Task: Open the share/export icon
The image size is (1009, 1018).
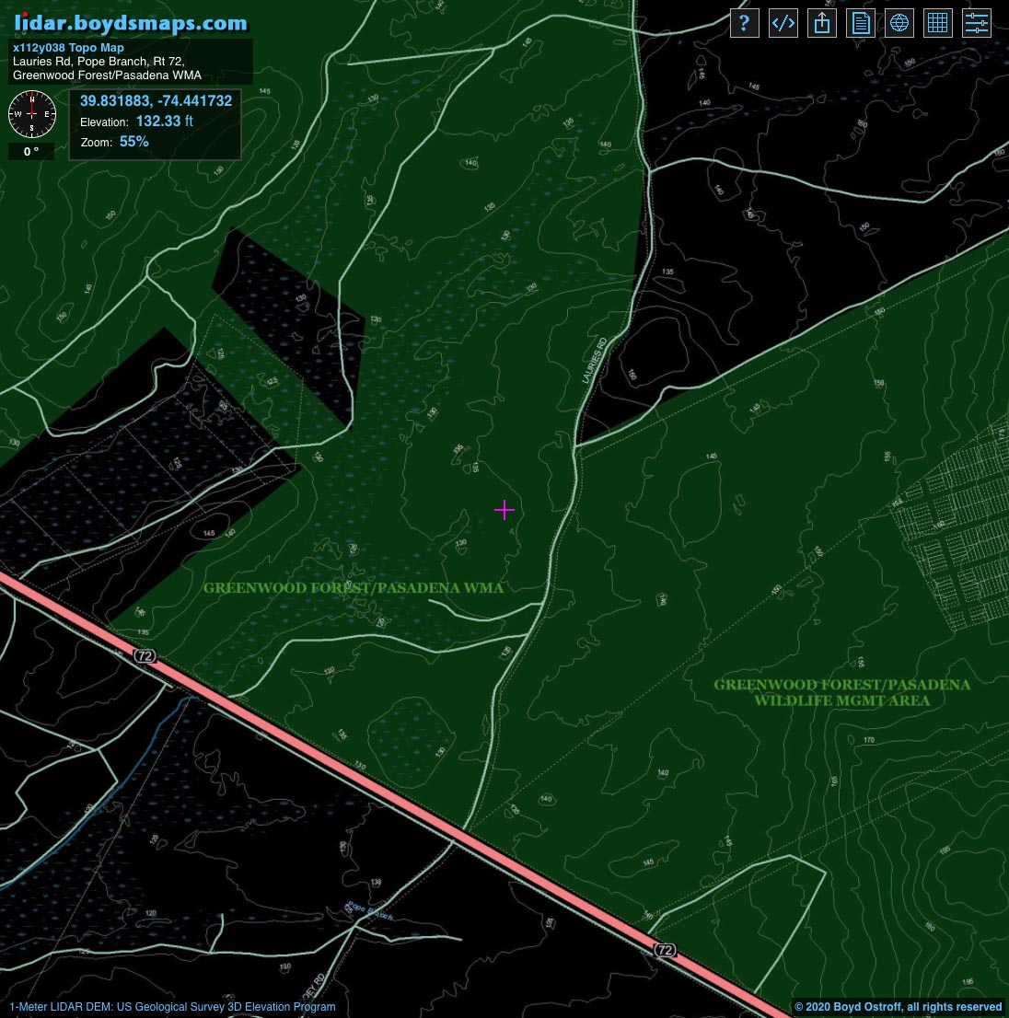Action: pos(821,23)
